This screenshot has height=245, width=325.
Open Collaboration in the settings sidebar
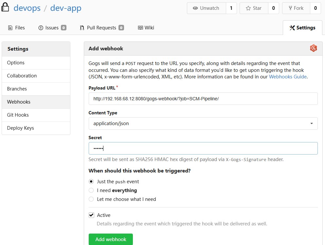pyautogui.click(x=36, y=76)
